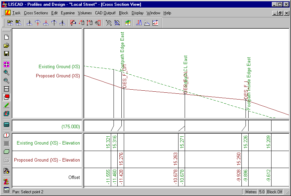291x196 pixels.
Task: Click the double-arrow section toolbar icon
Action: (62, 23)
